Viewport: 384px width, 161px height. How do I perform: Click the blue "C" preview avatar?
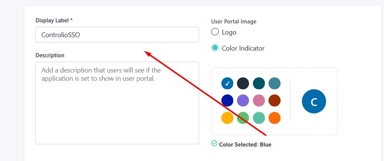314,102
